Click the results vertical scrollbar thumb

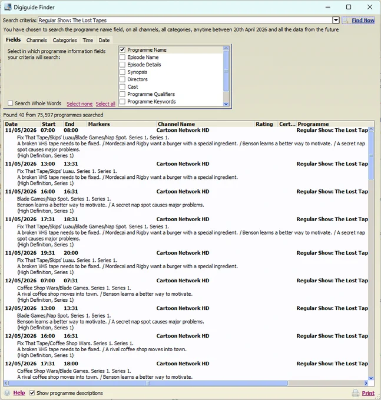pyautogui.click(x=371, y=155)
